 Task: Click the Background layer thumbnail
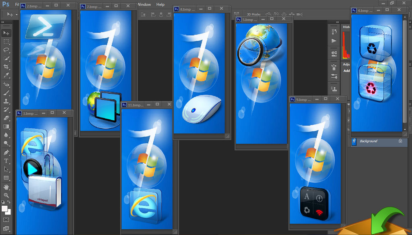point(354,141)
